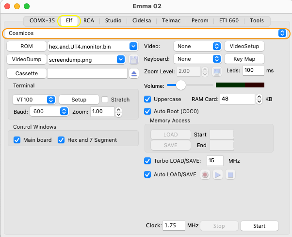Disable Auto LOAD/SAVE checkbox
Viewport: 292px width, 237px height.
coord(147,174)
